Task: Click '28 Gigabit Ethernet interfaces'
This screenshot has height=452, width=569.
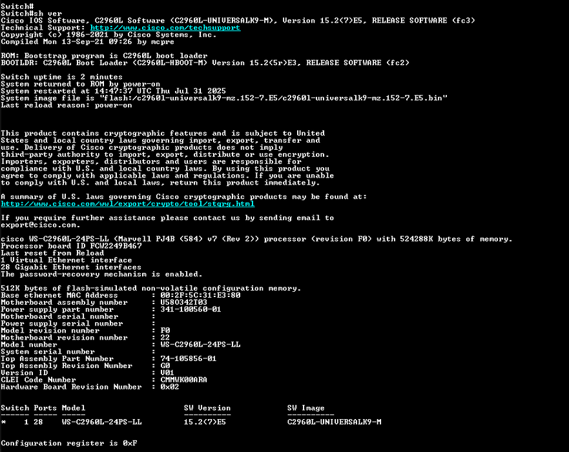Action: [x=71, y=267]
